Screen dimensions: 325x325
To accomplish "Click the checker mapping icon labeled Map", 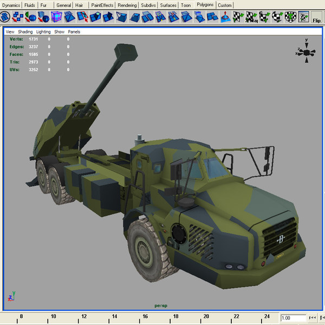I will click(x=251, y=17).
